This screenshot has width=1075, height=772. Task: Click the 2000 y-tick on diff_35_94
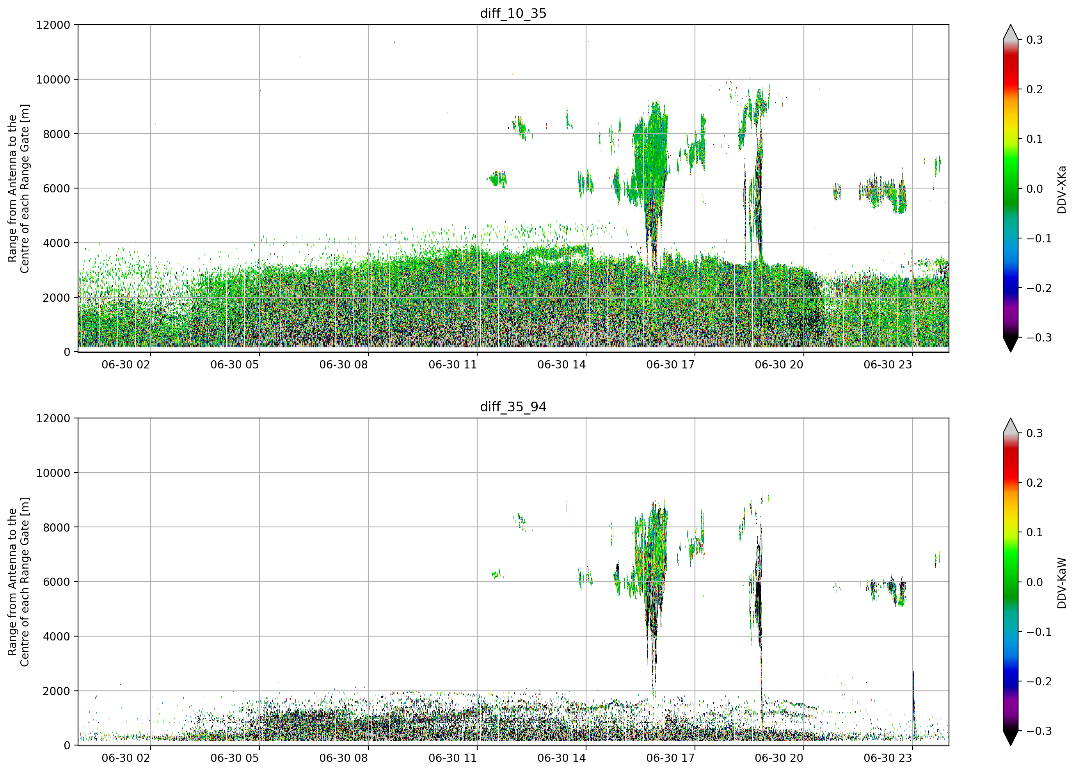(x=57, y=691)
